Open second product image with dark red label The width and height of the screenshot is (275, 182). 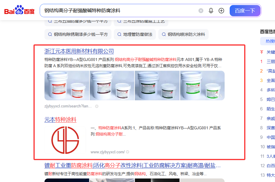click(x=112, y=86)
